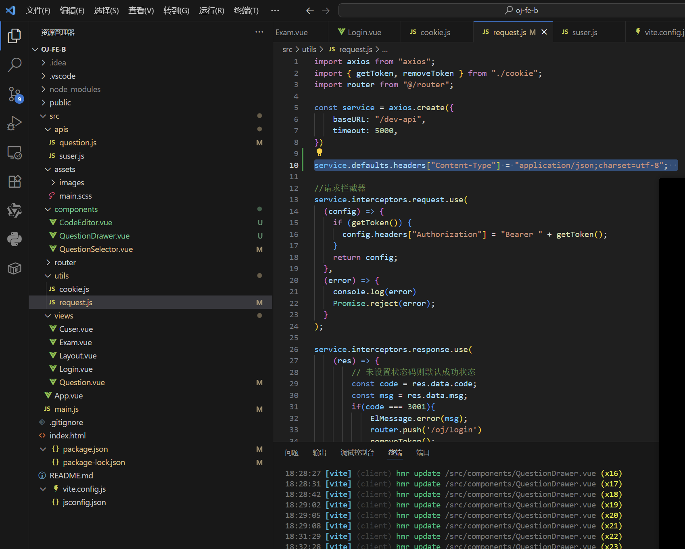Expand the .vscode folder
This screenshot has width=685, height=549.
[x=151, y=76]
